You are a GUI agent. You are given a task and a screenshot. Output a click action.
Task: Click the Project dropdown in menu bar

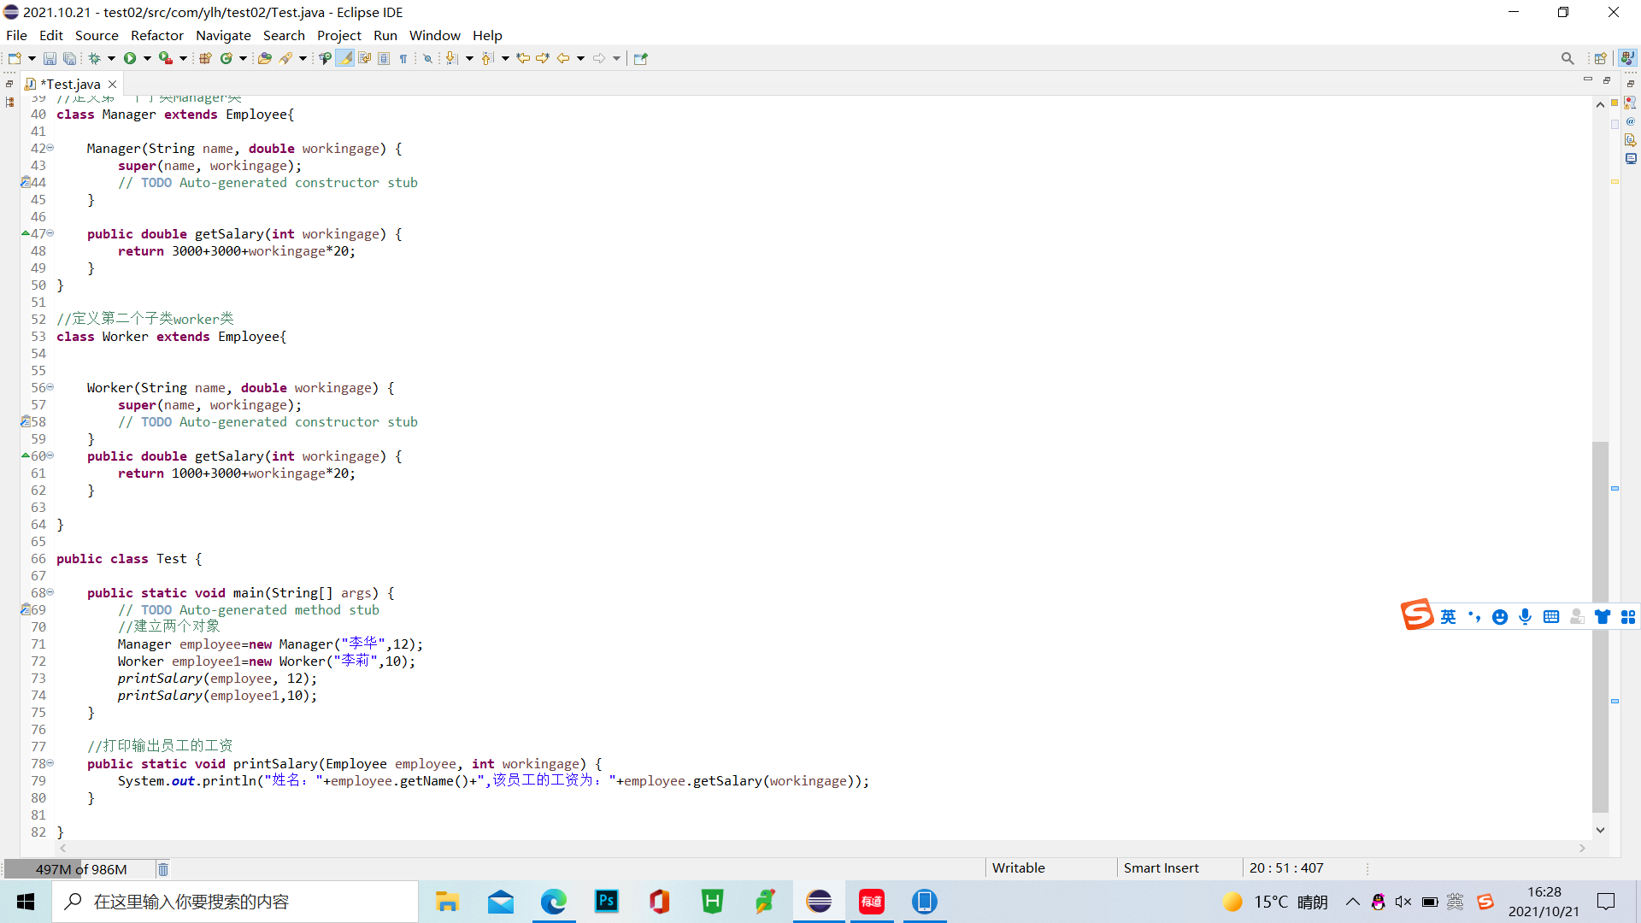click(338, 35)
